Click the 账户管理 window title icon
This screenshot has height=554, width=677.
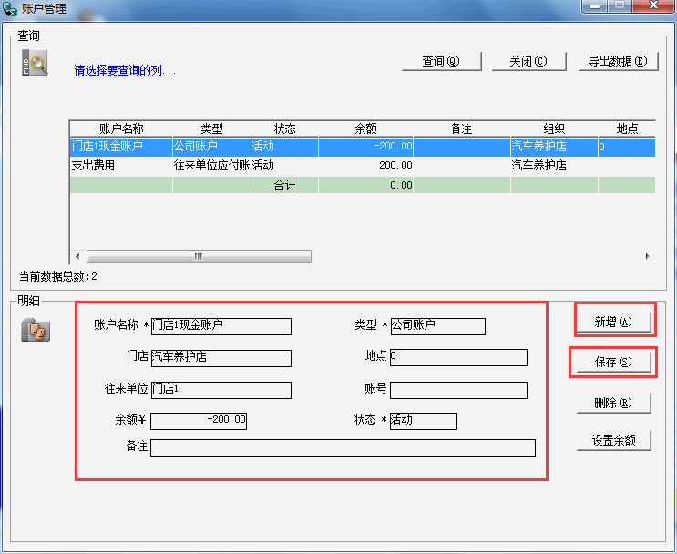[9, 8]
